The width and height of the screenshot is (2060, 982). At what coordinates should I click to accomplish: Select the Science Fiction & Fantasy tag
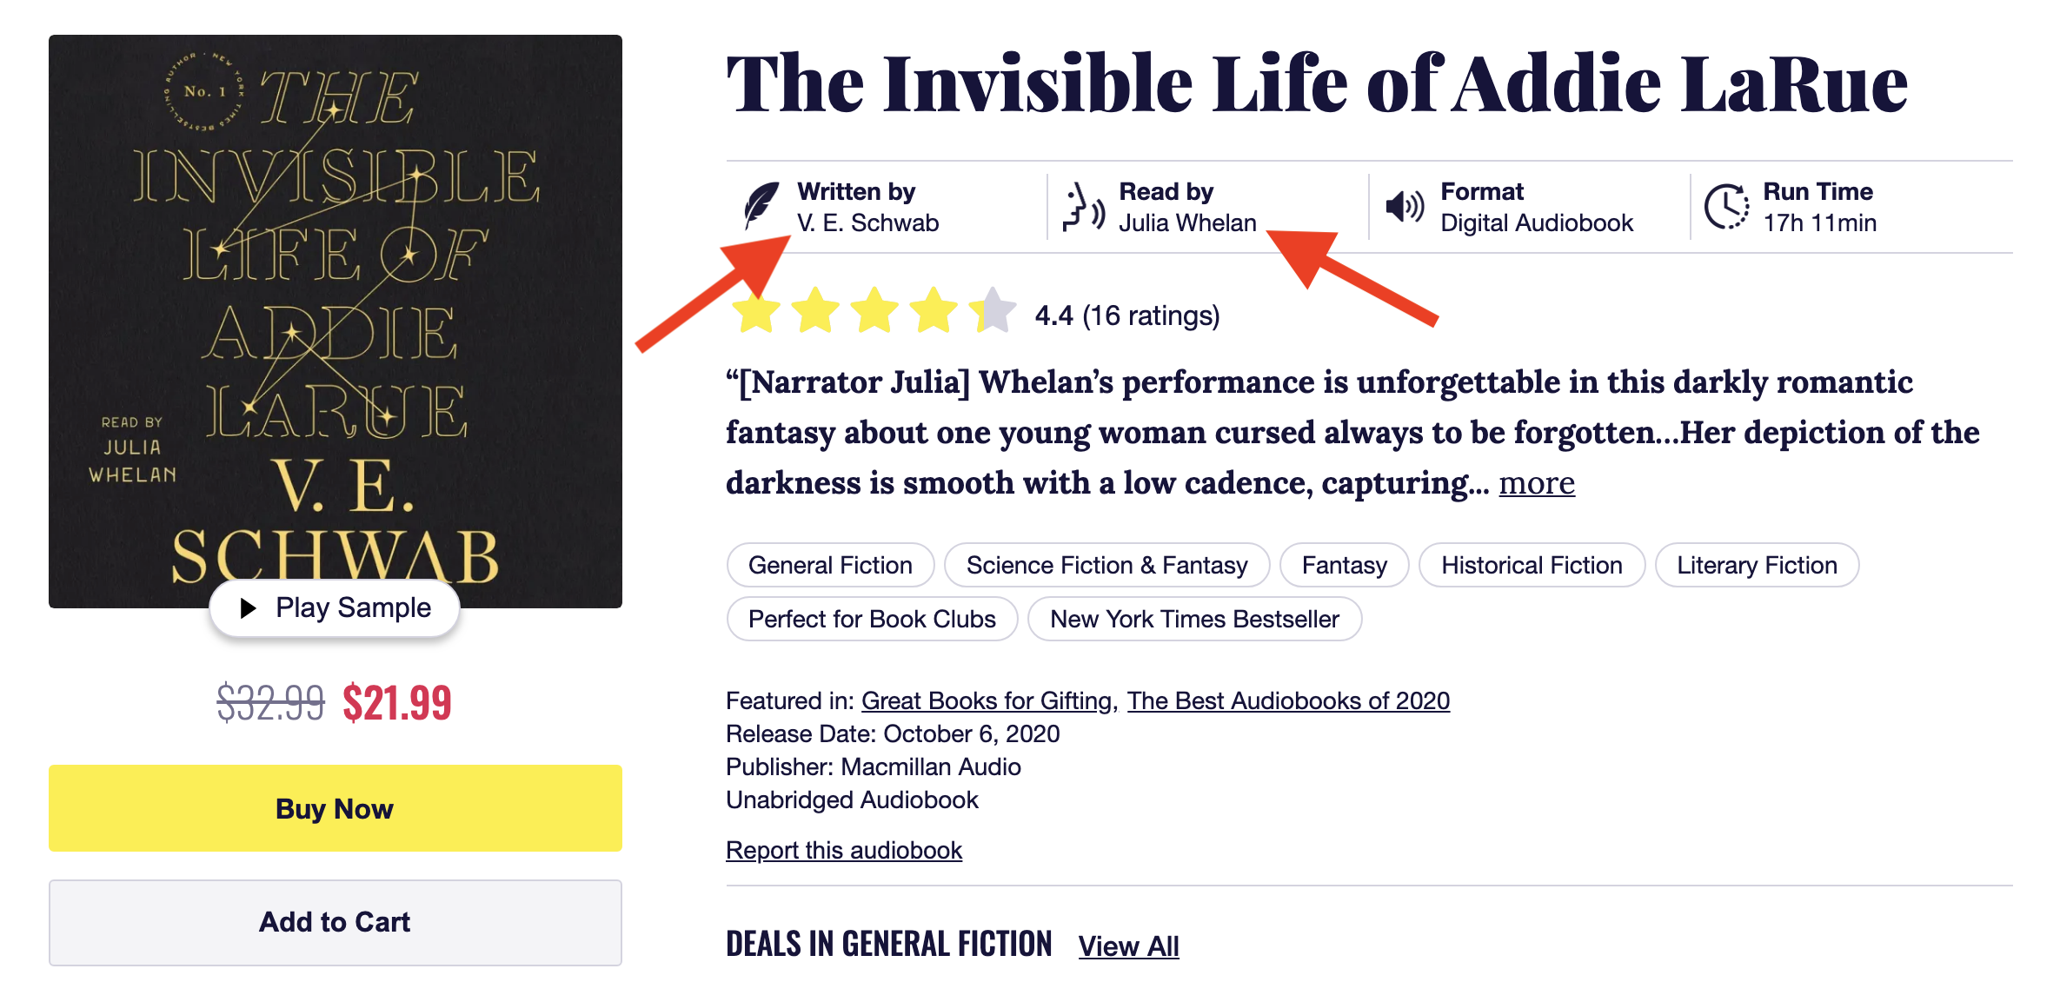tap(1106, 566)
